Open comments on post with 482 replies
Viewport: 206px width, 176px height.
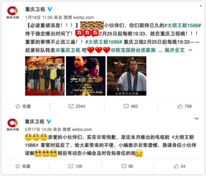pyautogui.click(x=131, y=106)
